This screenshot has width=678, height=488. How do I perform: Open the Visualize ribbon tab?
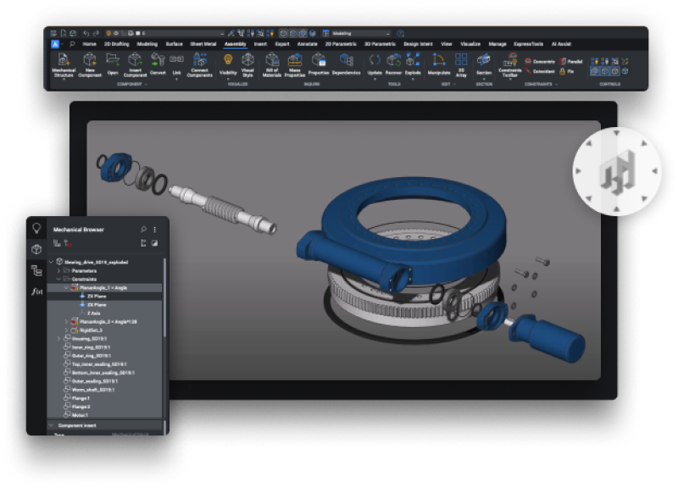point(470,44)
